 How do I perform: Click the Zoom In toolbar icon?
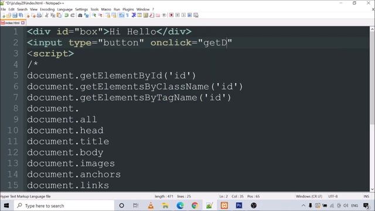(x=94, y=15)
